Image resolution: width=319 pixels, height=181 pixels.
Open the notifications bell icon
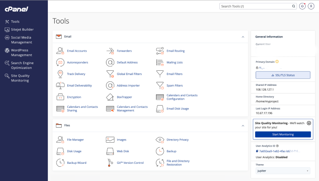coord(302,6)
